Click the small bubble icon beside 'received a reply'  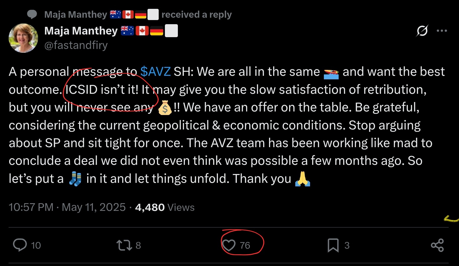(x=32, y=14)
